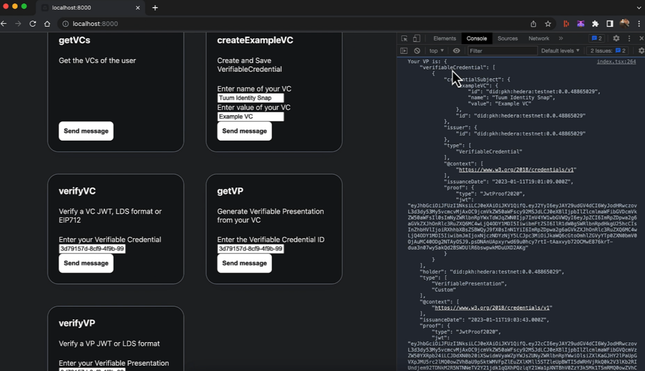The image size is (645, 371).
Task: Click Send message under getVP
Action: click(x=245, y=263)
